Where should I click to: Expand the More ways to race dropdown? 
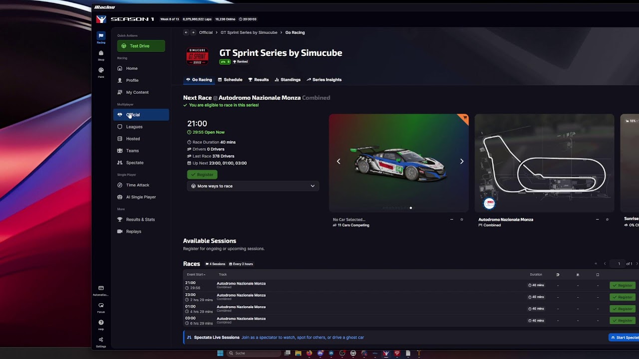pyautogui.click(x=253, y=186)
